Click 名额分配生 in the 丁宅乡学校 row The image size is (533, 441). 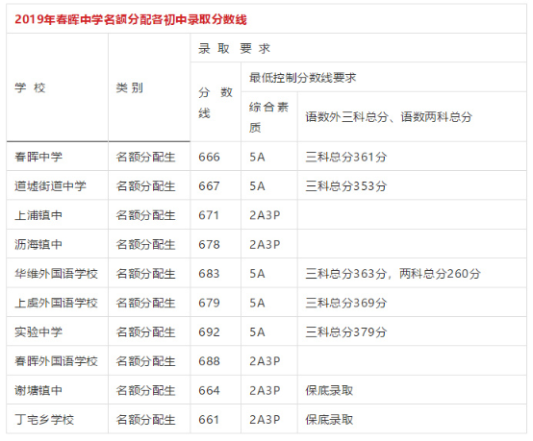(x=145, y=420)
